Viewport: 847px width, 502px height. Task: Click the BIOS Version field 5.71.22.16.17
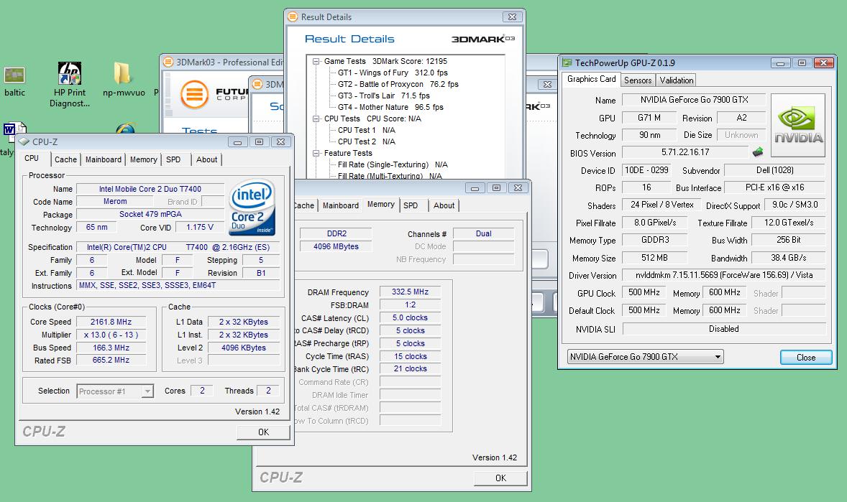[x=685, y=152]
